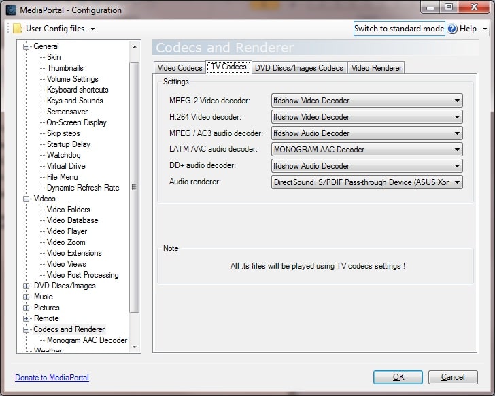495x396 pixels.
Task: Switch to DVD Discs/Images Codecs tab
Action: click(299, 68)
